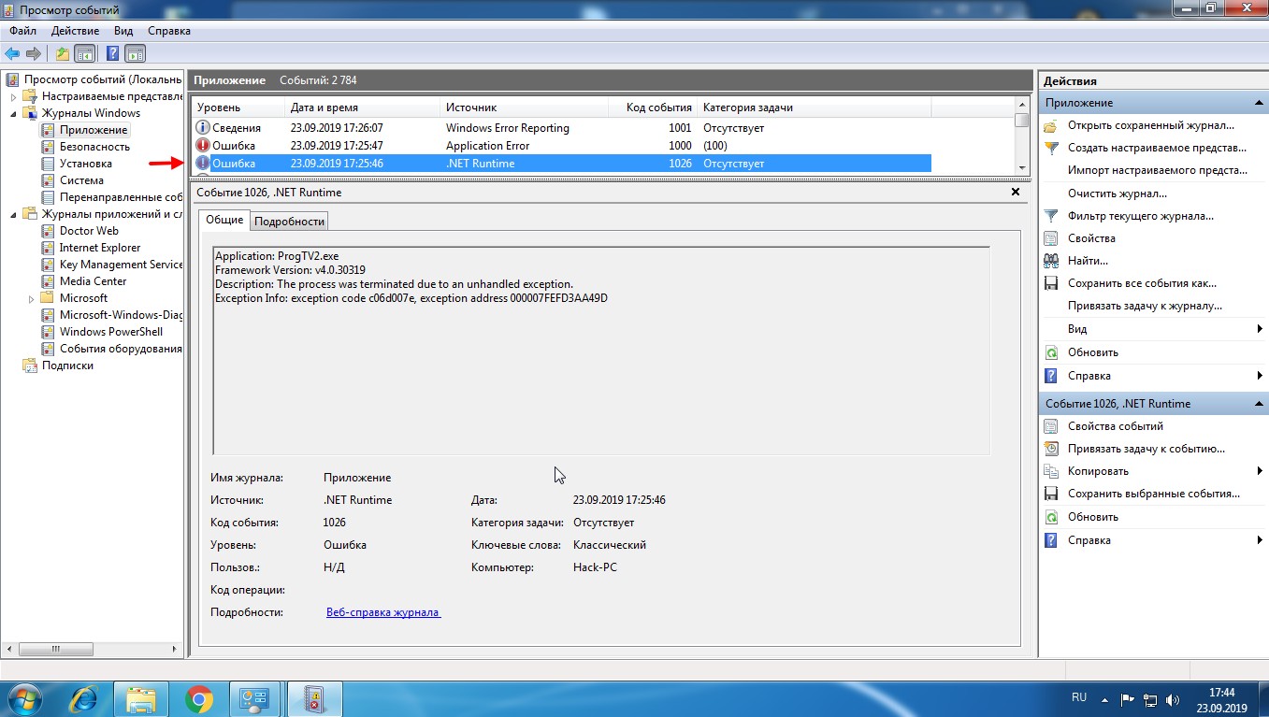1269x717 pixels.
Task: Open Google Chrome from the taskbar
Action: click(x=198, y=698)
